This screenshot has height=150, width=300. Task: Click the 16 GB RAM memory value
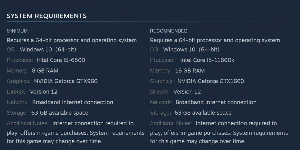click(190, 71)
